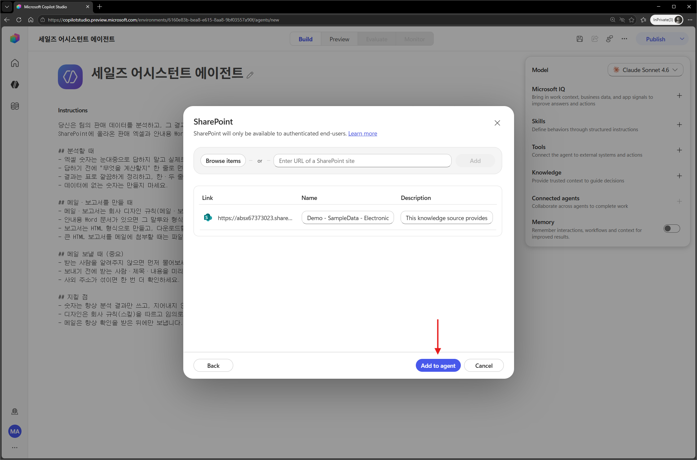
Task: Open the browser zoom icon in address bar
Action: click(x=612, y=20)
